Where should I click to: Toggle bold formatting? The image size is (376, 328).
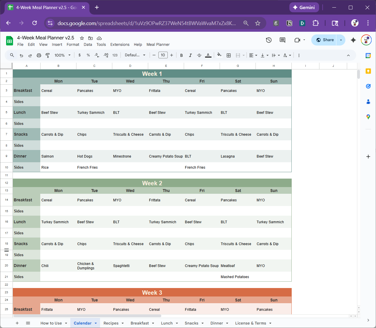point(181,55)
